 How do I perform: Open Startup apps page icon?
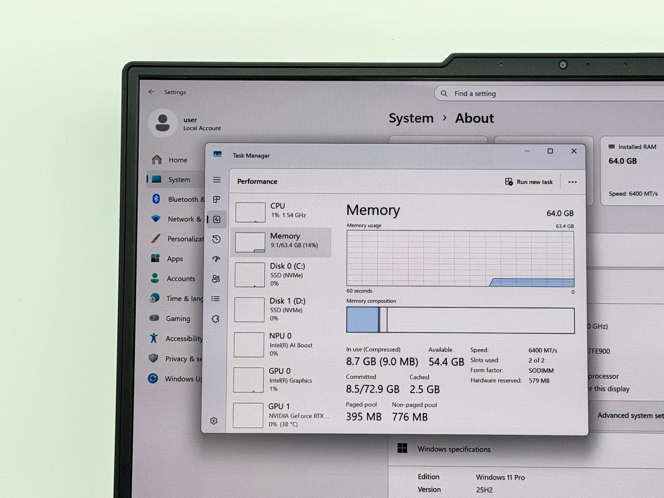[216, 259]
